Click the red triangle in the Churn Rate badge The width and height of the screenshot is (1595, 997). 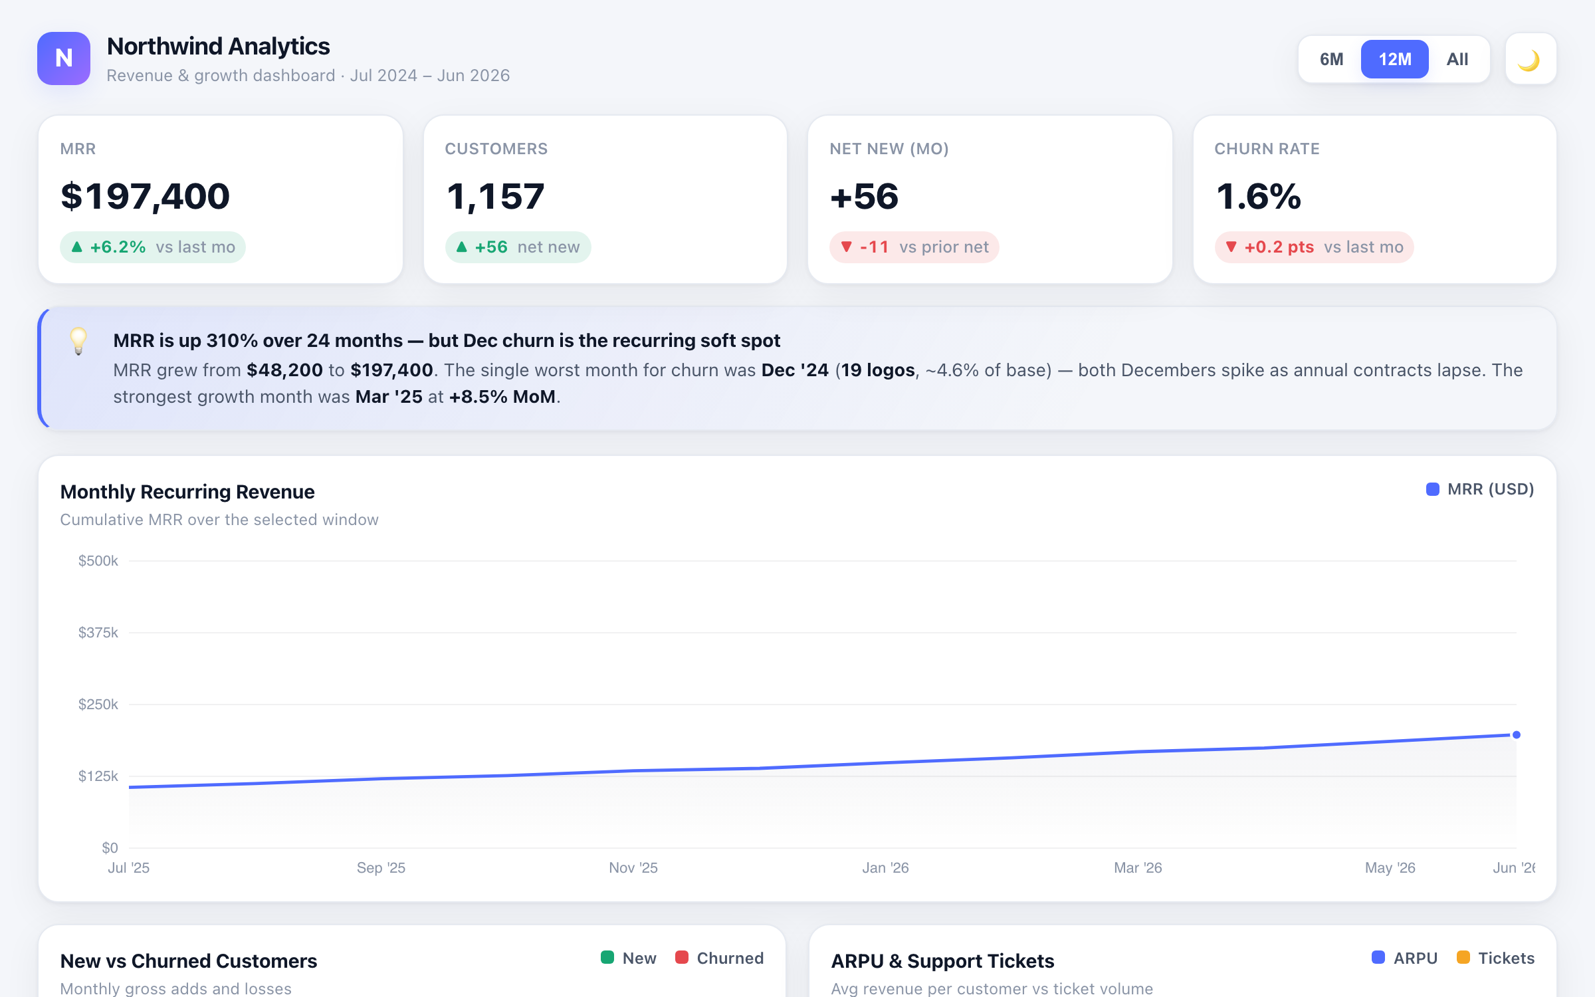click(1231, 247)
